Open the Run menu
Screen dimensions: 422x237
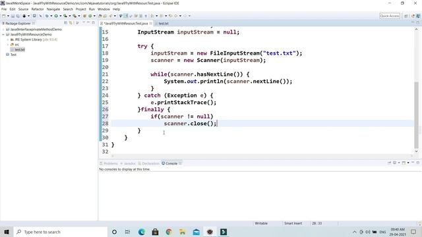[92, 9]
